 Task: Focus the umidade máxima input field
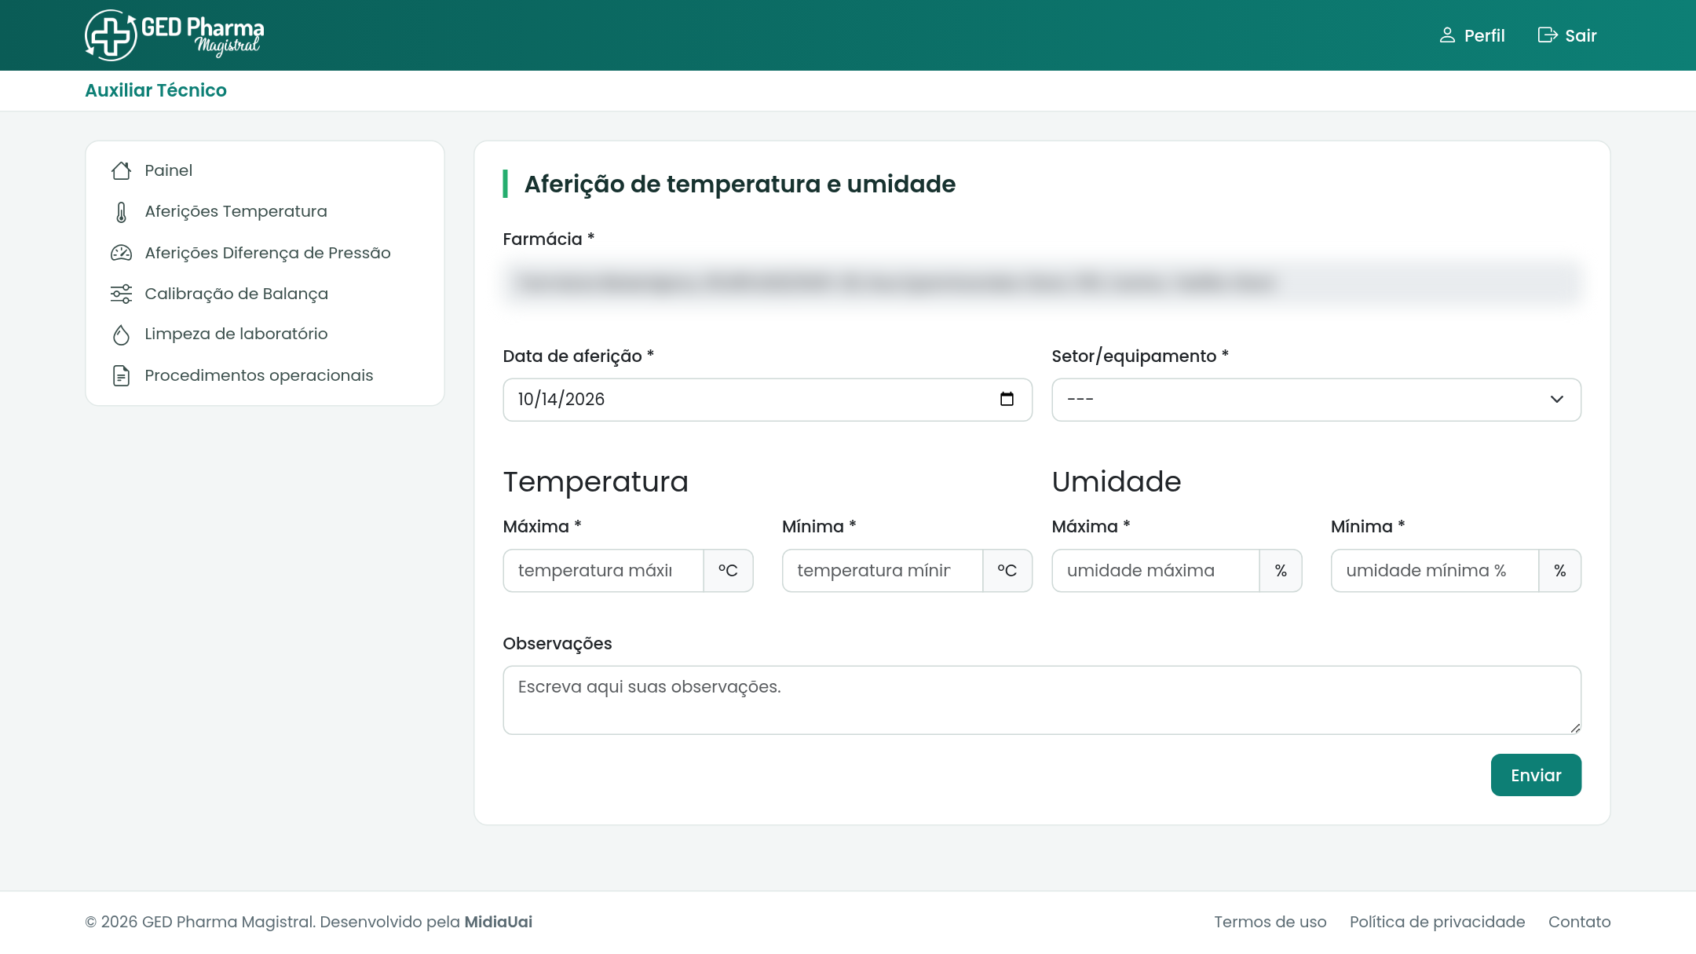click(1156, 571)
